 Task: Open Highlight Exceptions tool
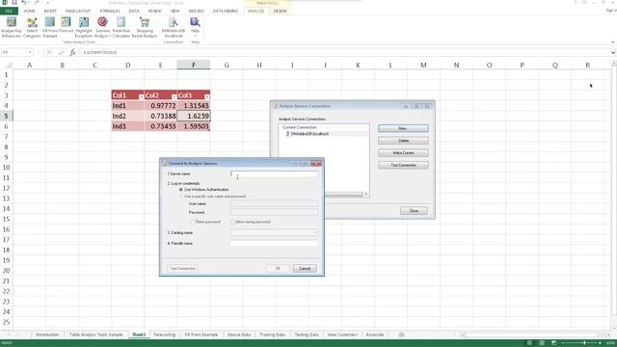coord(84,27)
